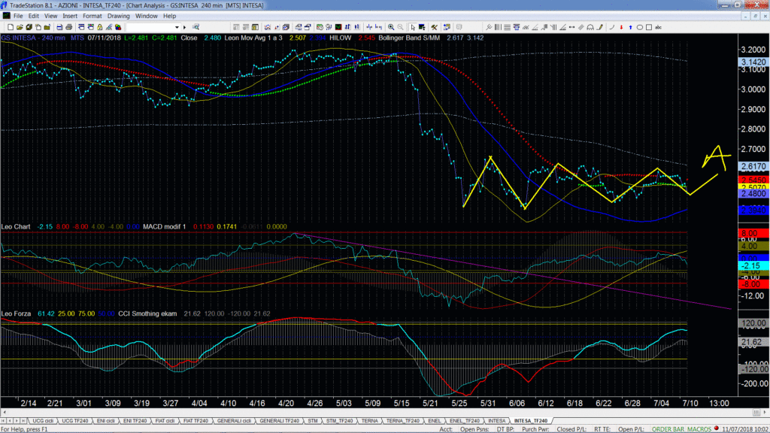Click the 2.3940 blue price label

pos(753,210)
